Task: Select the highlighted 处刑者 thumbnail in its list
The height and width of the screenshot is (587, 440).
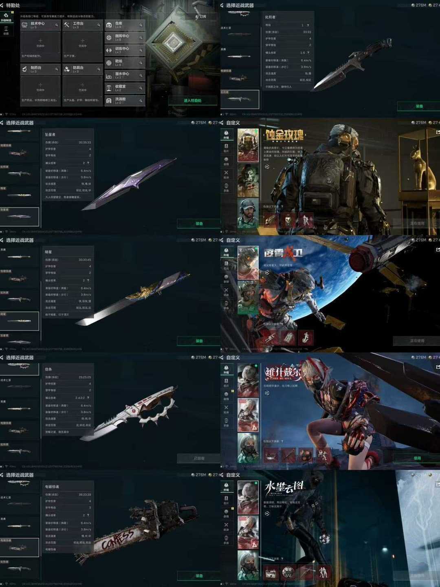Action: coord(240,99)
